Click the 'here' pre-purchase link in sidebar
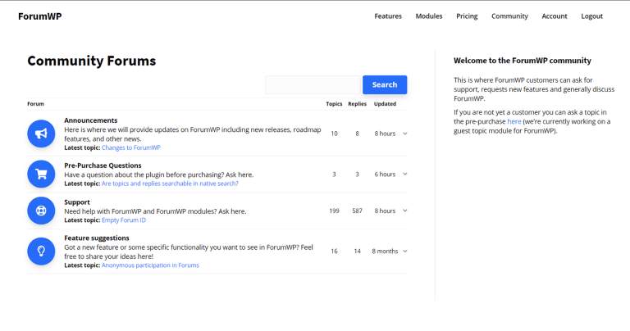This screenshot has height=331, width=630. click(514, 121)
